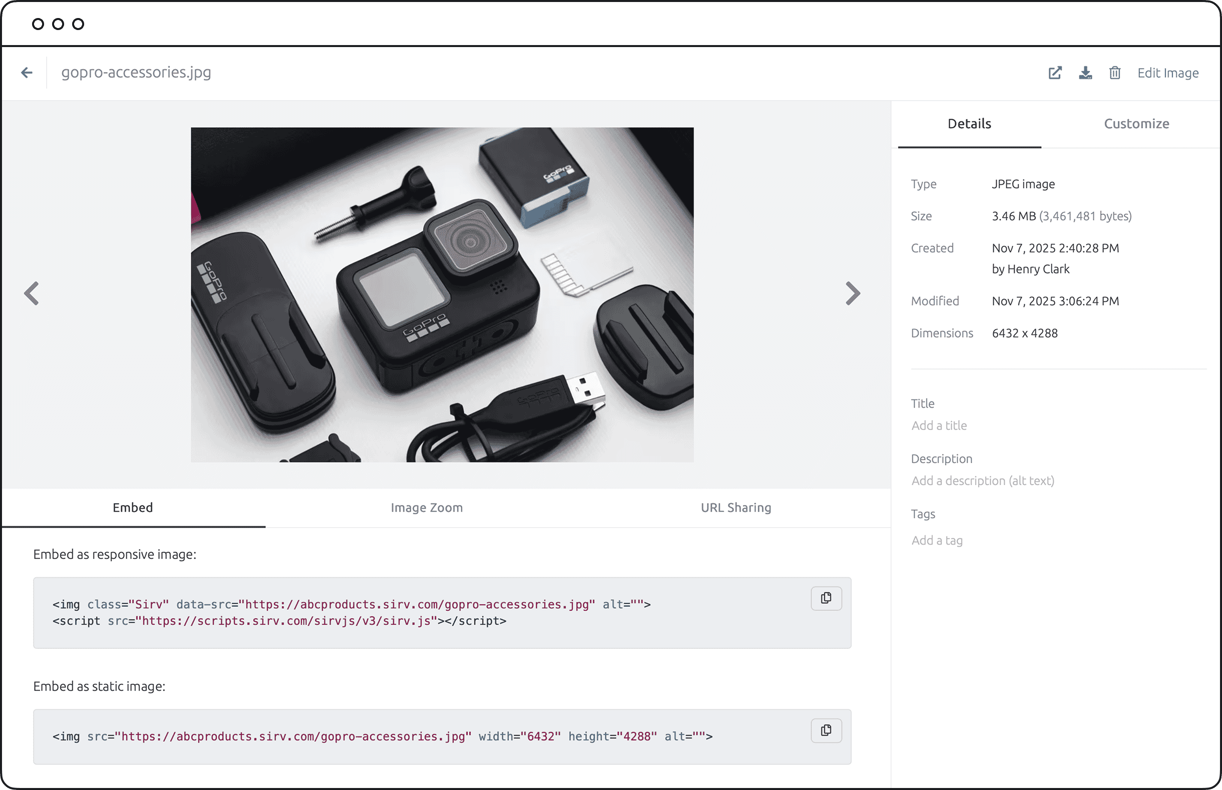Open image in new window icon

pyautogui.click(x=1055, y=73)
